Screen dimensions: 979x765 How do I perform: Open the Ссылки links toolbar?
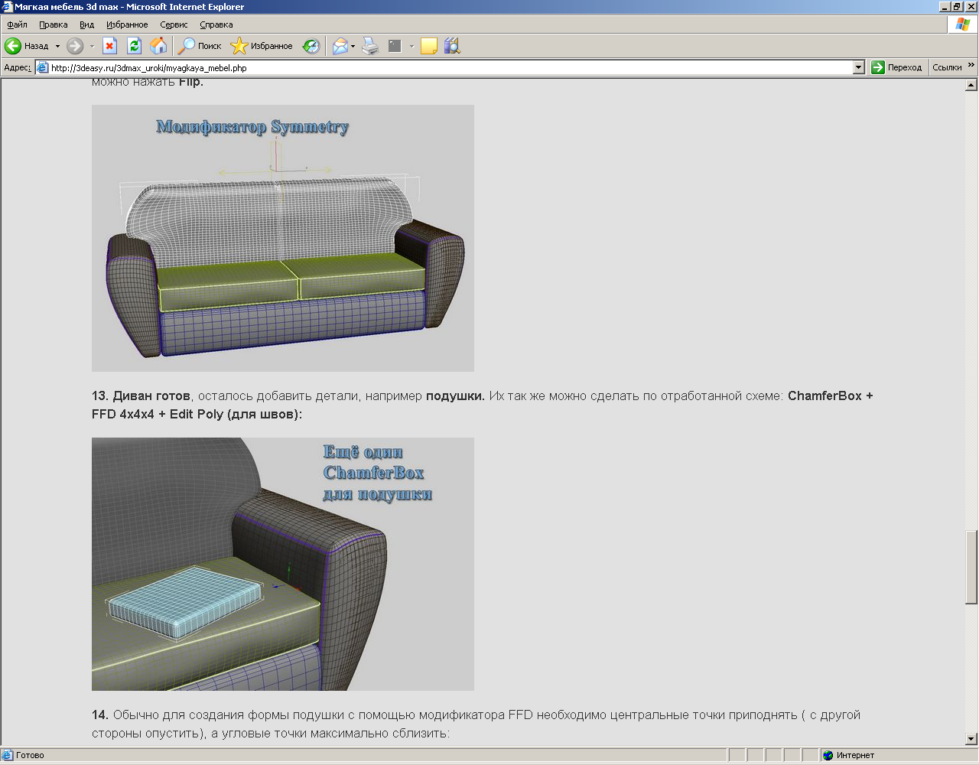(947, 67)
